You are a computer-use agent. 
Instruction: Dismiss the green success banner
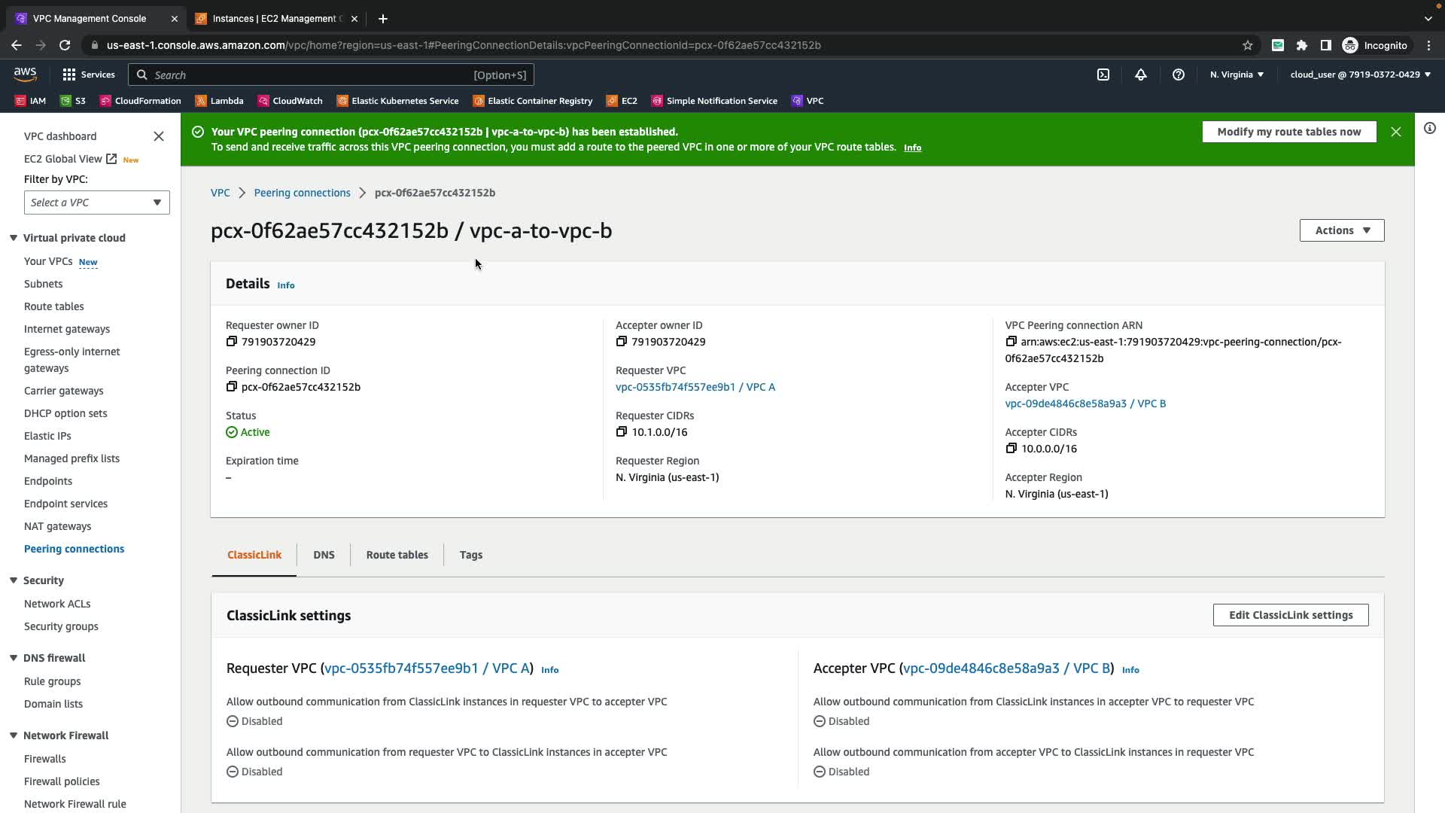click(1396, 132)
